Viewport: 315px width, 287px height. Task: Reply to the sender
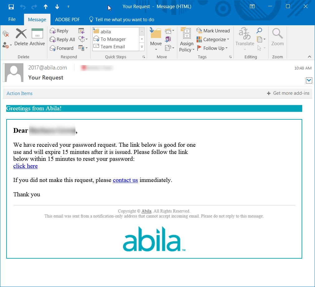[59, 31]
